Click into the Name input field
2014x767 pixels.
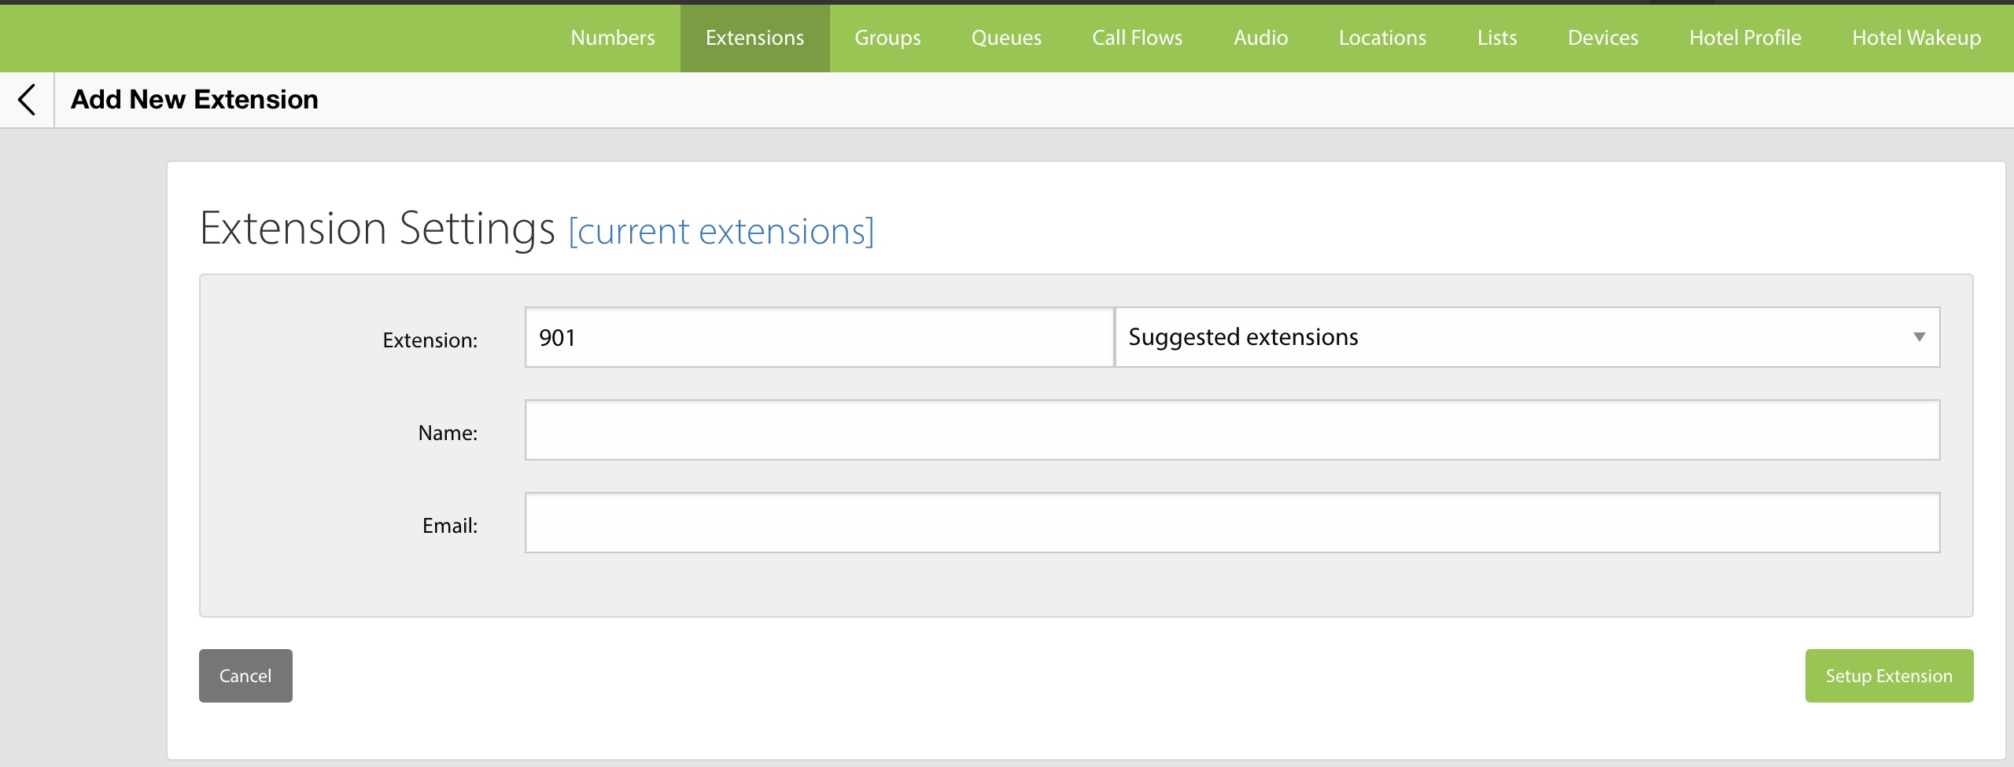click(x=1232, y=430)
